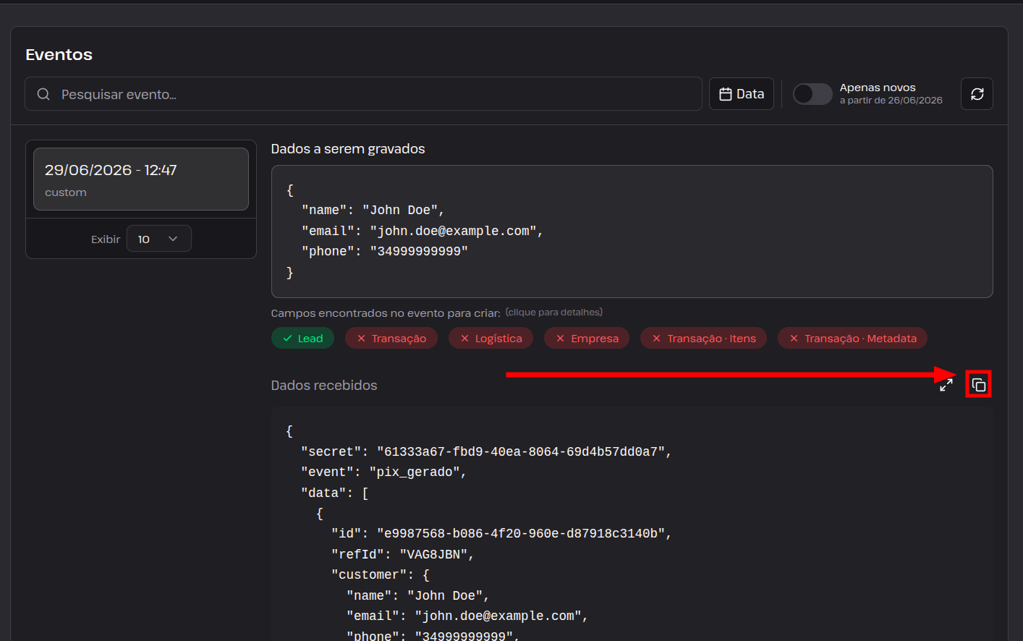Click the magnifier icon in the search box

tap(43, 94)
